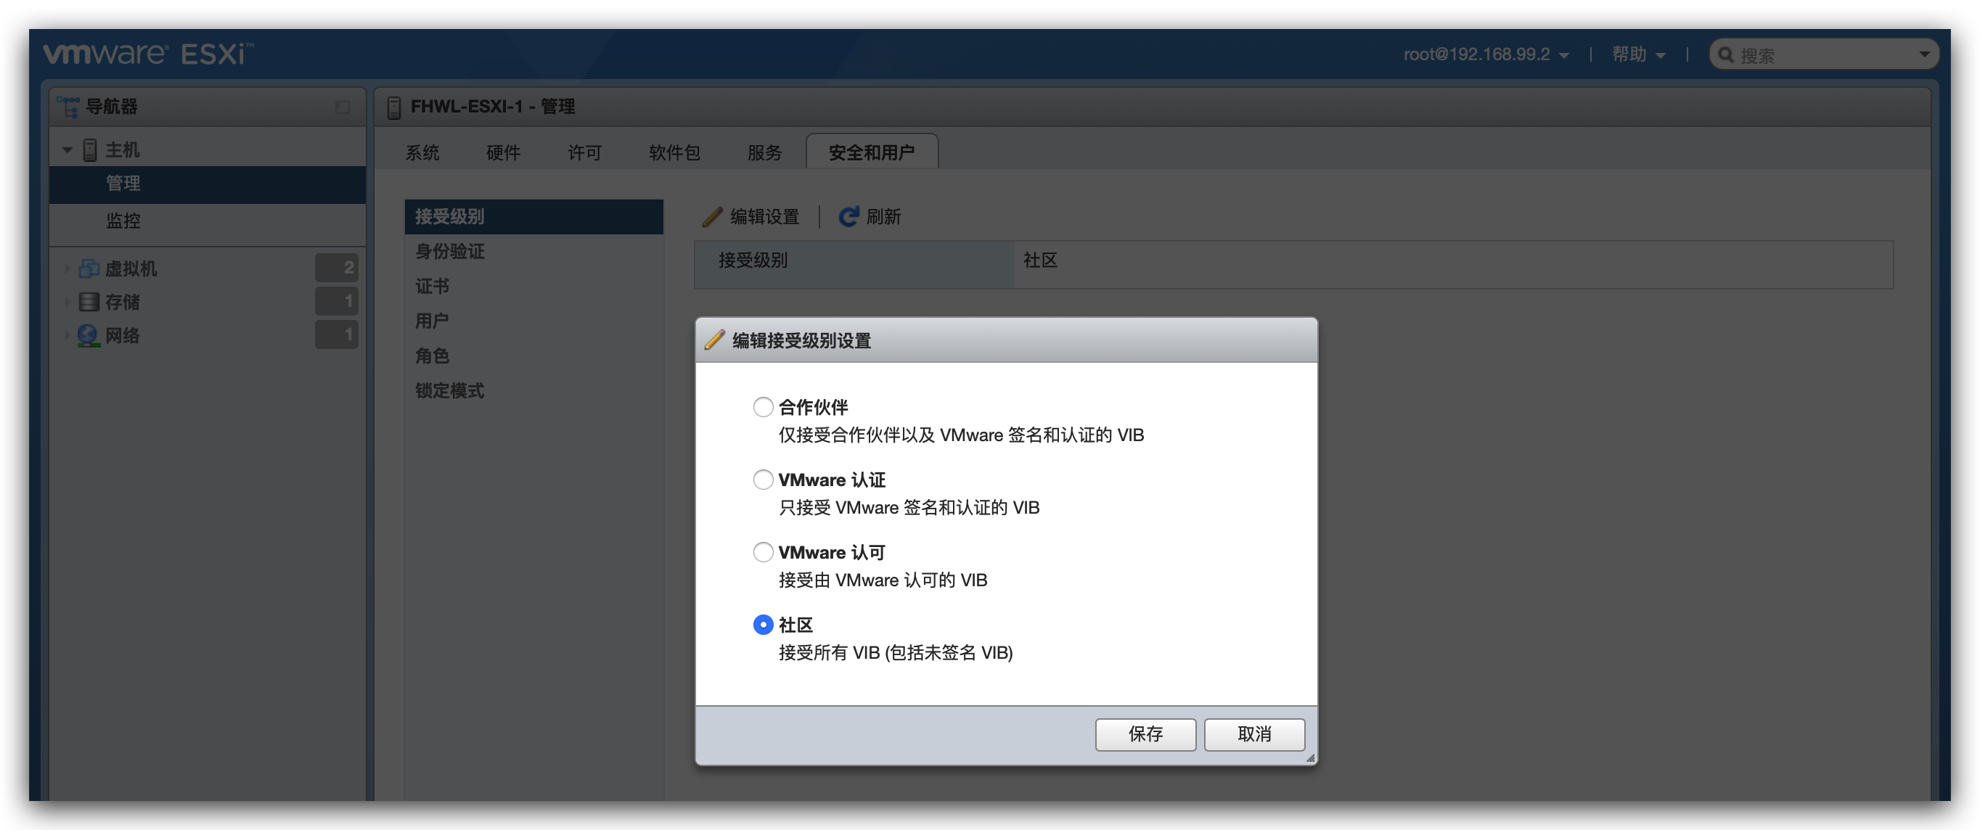Select the VMware 认可 radio option
The image size is (1980, 830).
click(x=763, y=552)
